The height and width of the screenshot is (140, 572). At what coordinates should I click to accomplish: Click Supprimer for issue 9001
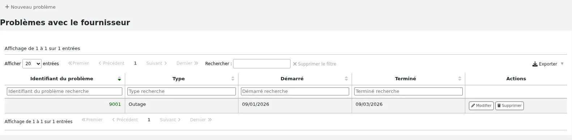509,106
